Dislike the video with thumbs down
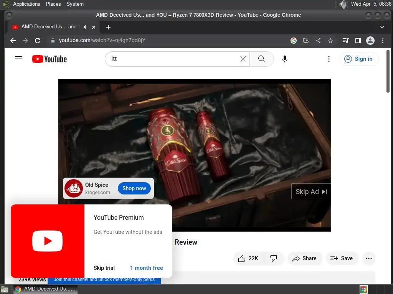The width and height of the screenshot is (393, 294). coord(273,258)
